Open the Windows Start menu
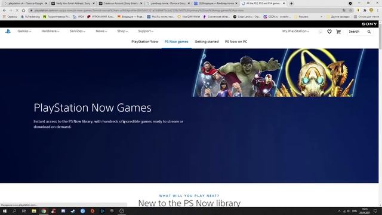 coord(5,211)
